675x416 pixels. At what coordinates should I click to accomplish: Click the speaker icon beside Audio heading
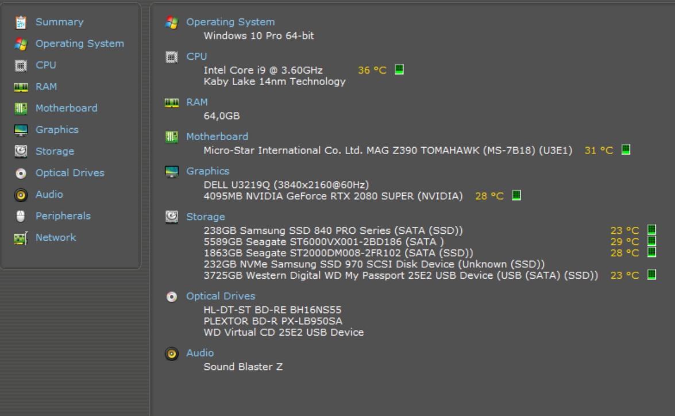click(172, 353)
